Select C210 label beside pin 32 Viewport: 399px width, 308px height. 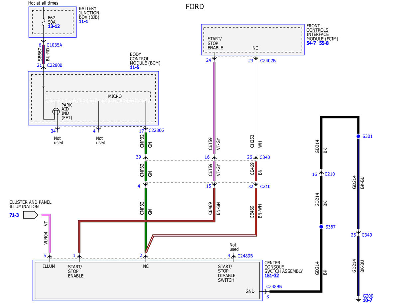coord(265,186)
